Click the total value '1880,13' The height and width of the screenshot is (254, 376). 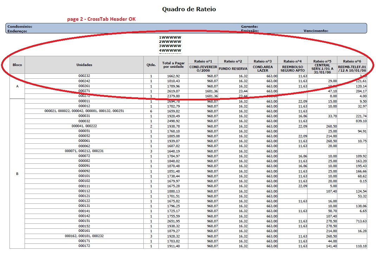coord(173,191)
